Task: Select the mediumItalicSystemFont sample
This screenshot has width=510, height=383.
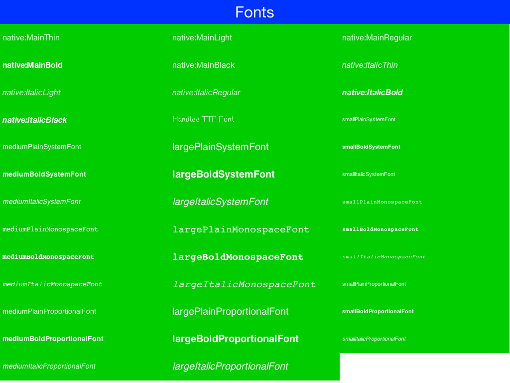Action: click(x=41, y=201)
